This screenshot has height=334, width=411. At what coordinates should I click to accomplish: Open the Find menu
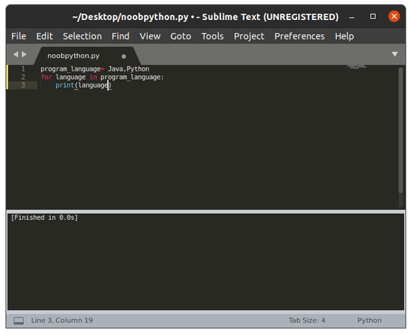[121, 36]
